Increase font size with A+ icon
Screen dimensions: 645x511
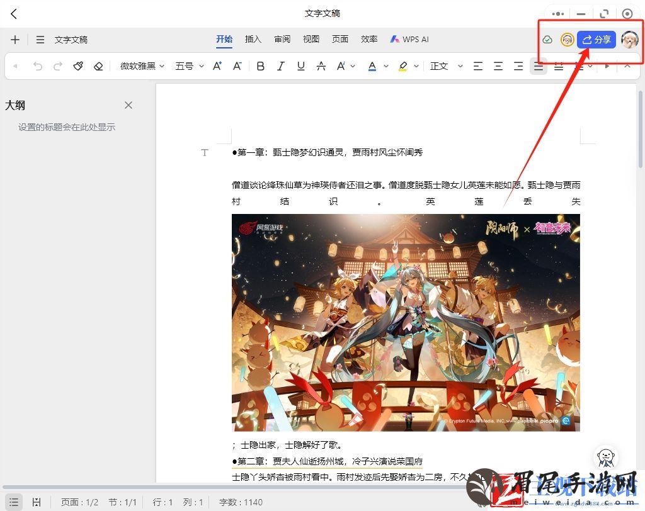point(217,66)
